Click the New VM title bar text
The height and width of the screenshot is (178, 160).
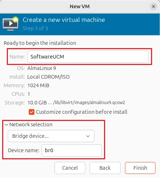tap(80, 6)
